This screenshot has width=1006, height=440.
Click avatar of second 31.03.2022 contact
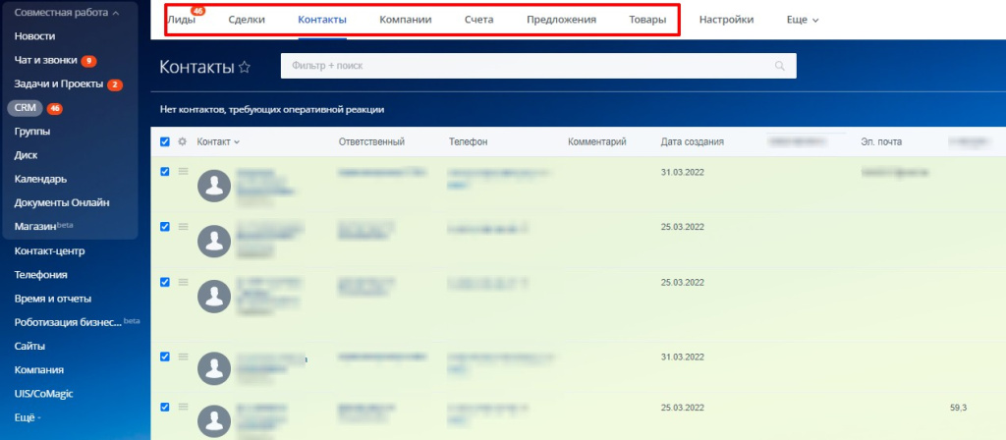tap(213, 368)
